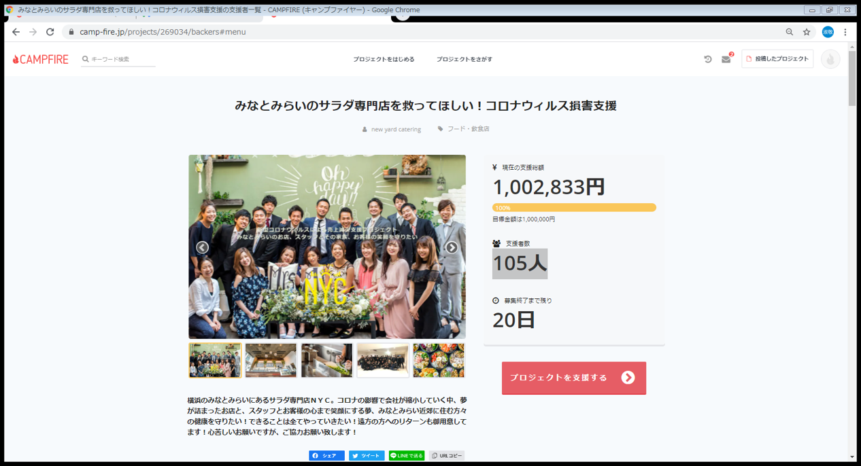861x466 pixels.
Task: Open the Chrome three-dot menu
Action: click(845, 32)
